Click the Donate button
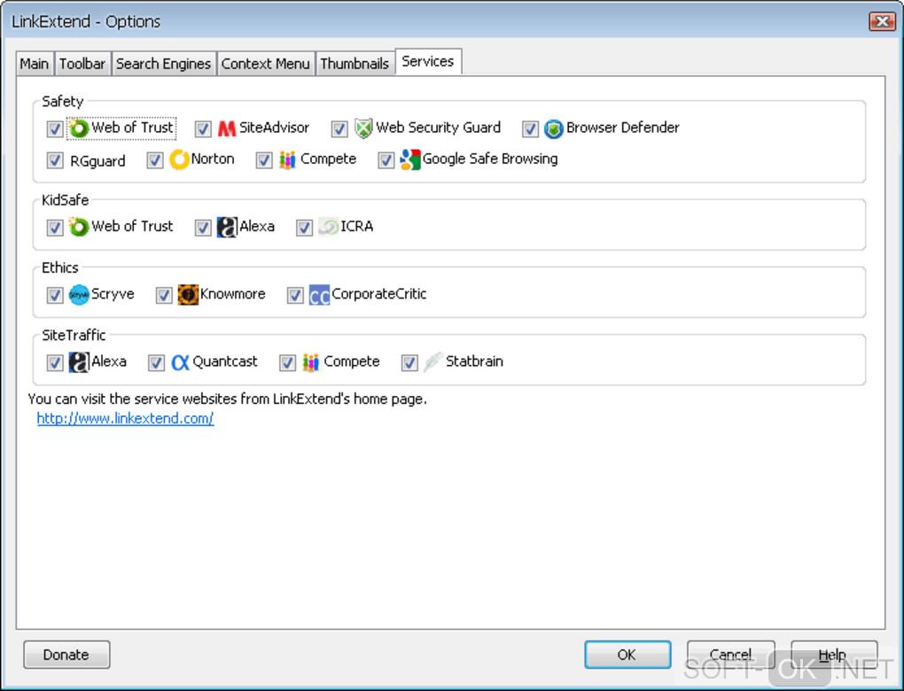The height and width of the screenshot is (691, 904). [x=66, y=655]
